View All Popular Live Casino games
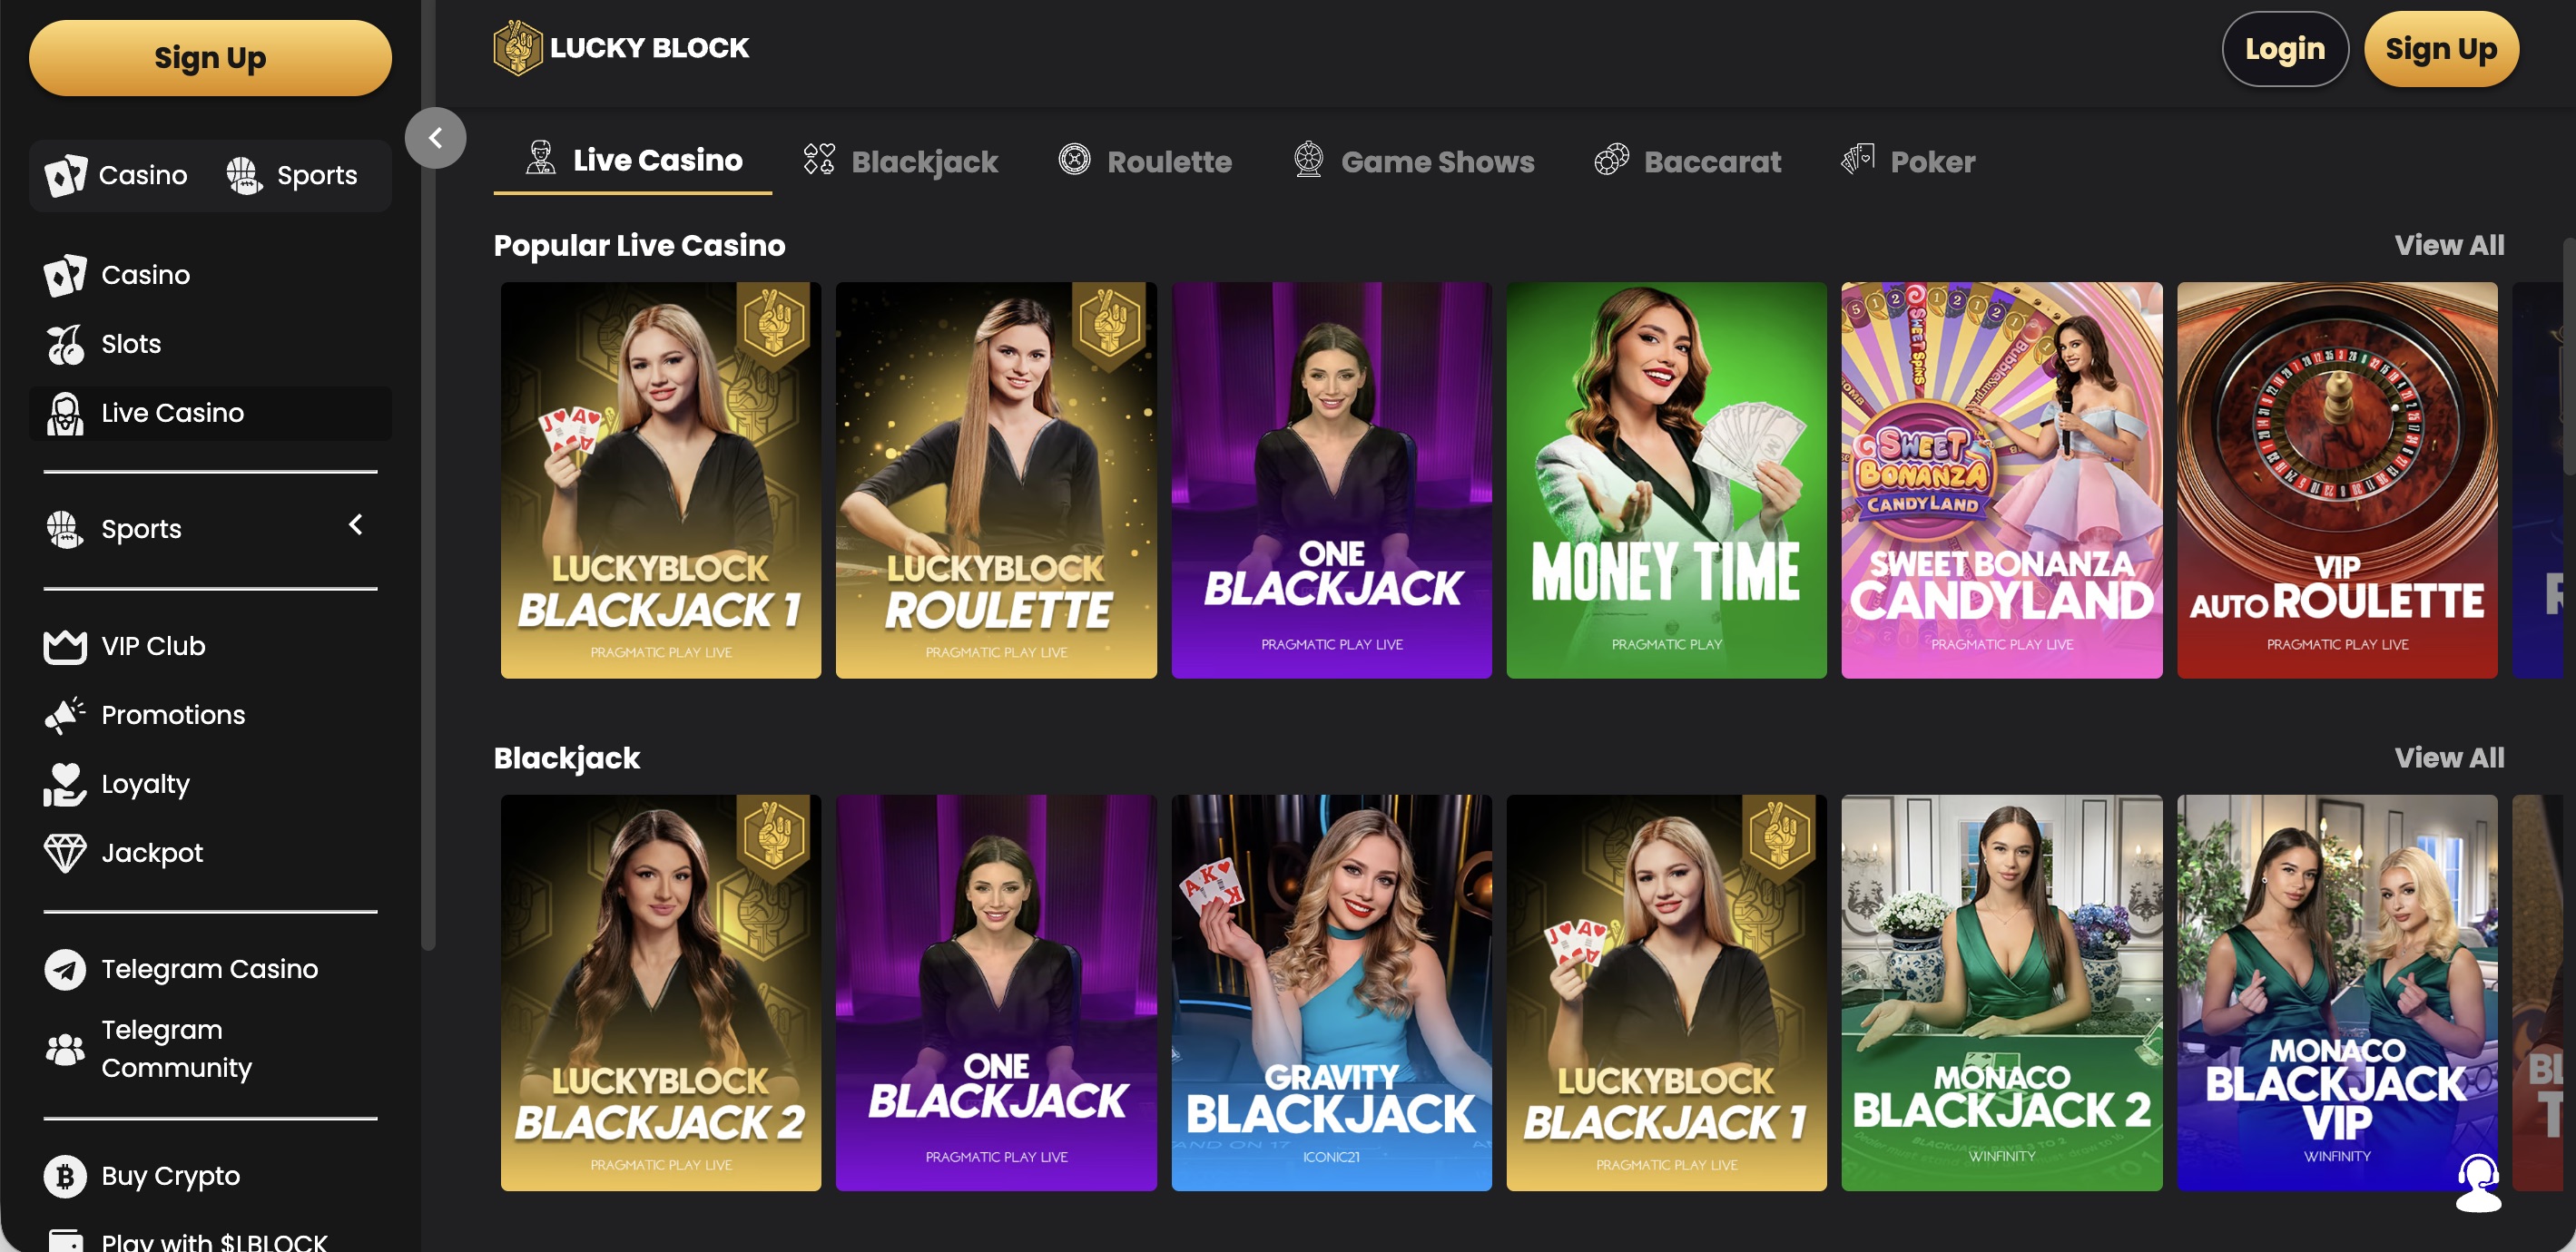 click(2448, 246)
